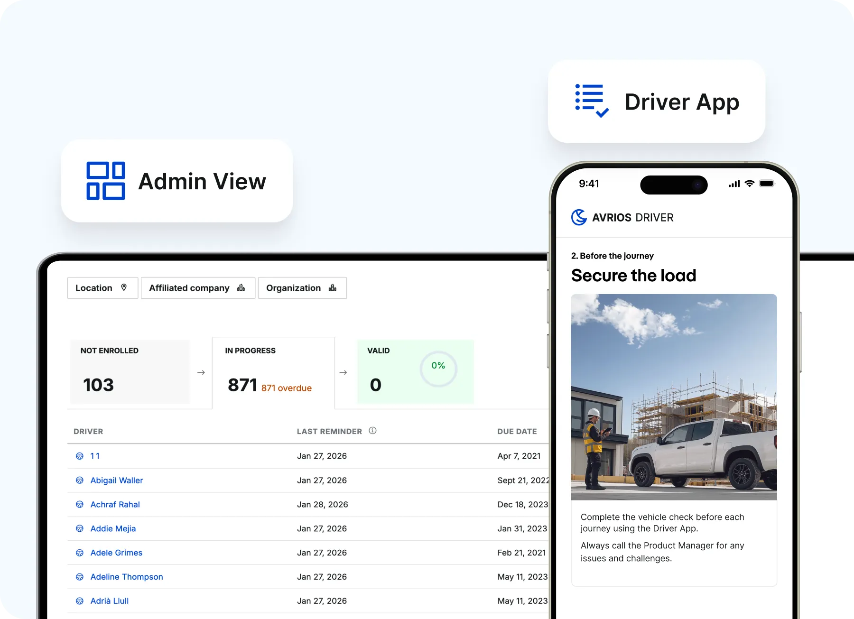
Task: Click the Driver App checklist icon
Action: point(592,101)
